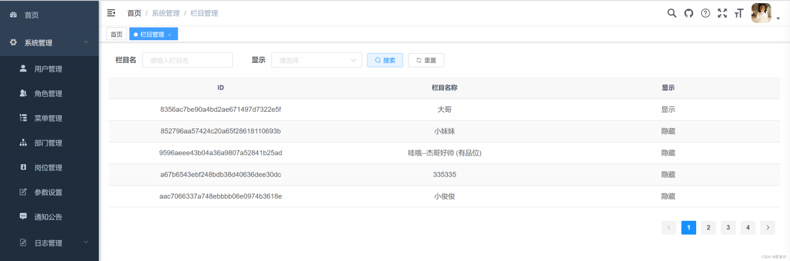
Task: Click ID aac7066337a748ebbbb06e0974b3618e
Action: [221, 196]
